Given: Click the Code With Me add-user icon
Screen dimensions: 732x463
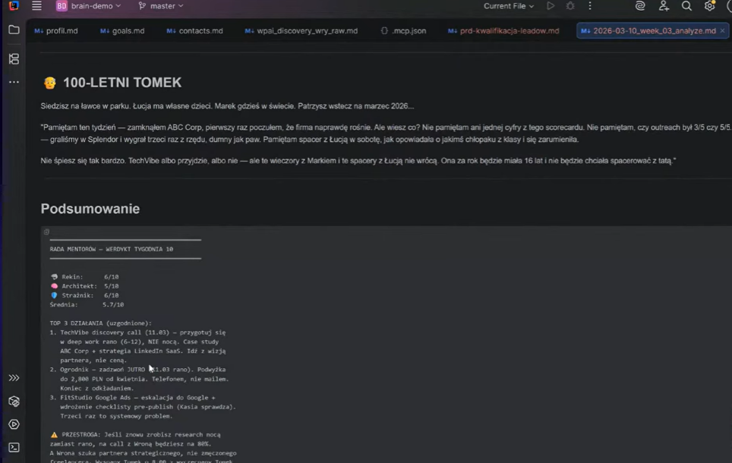Looking at the screenshot, I should point(664,6).
